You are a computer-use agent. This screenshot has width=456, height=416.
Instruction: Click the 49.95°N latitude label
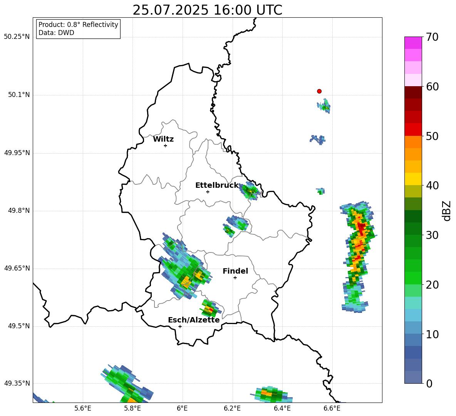(x=17, y=153)
